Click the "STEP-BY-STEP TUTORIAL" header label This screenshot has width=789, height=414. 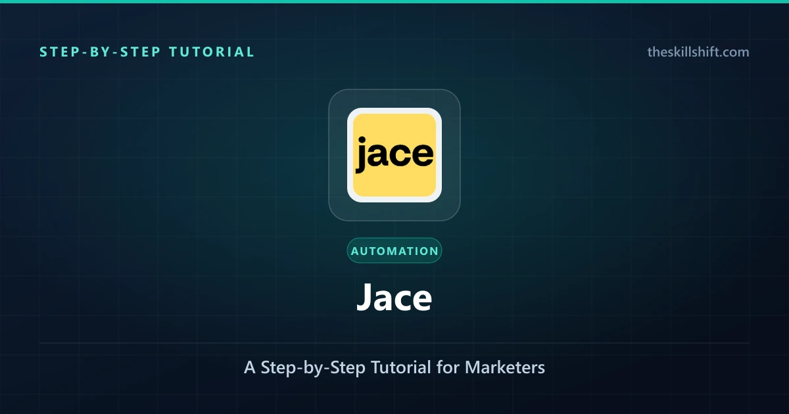[x=147, y=52]
